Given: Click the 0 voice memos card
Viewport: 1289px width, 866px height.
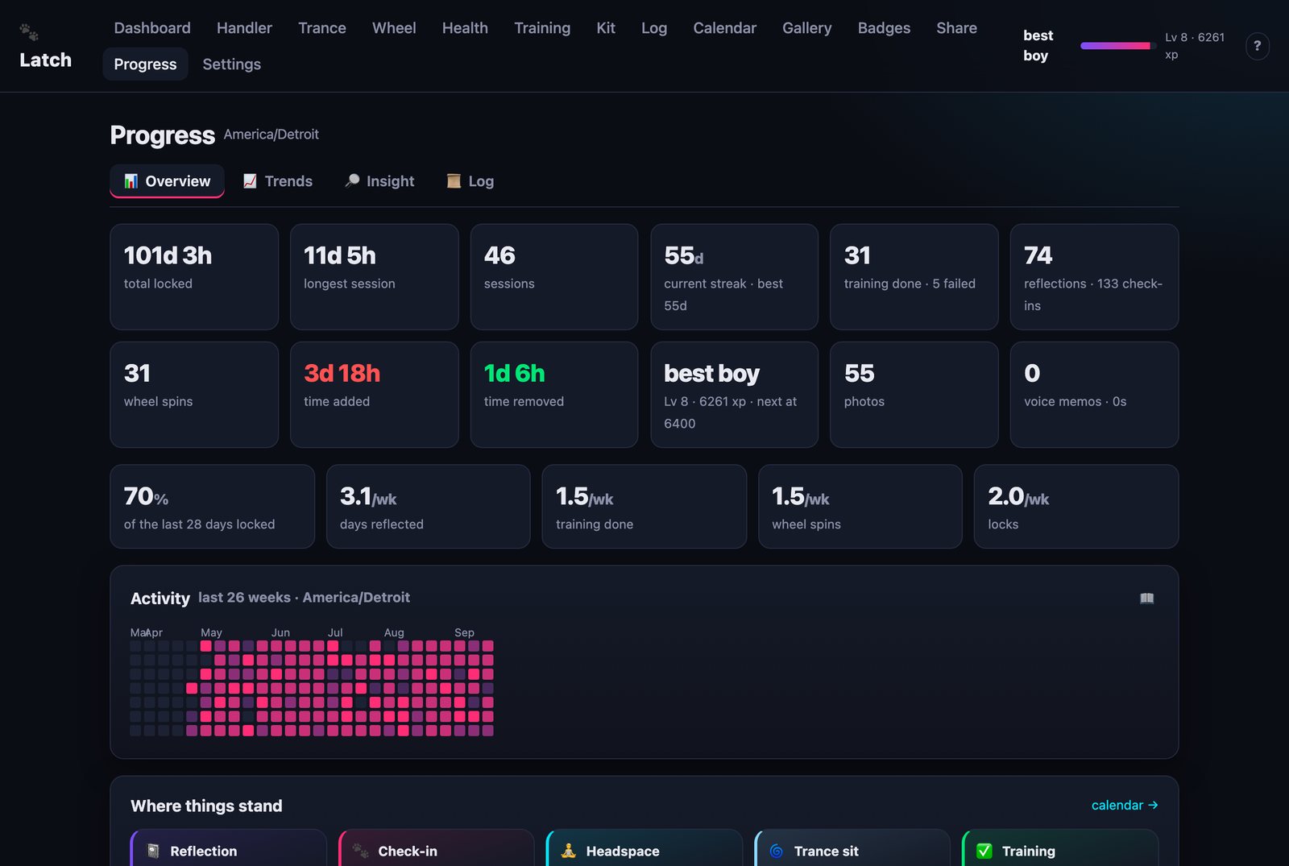Looking at the screenshot, I should (x=1095, y=395).
